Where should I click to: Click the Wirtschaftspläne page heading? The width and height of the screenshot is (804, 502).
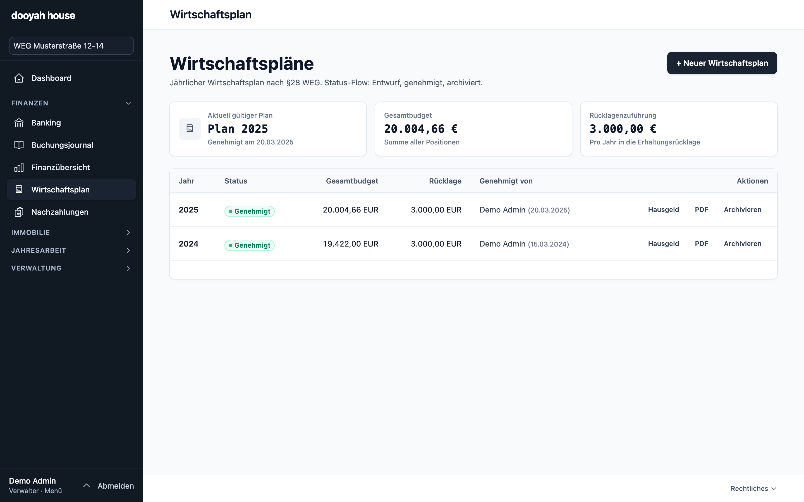coord(242,63)
